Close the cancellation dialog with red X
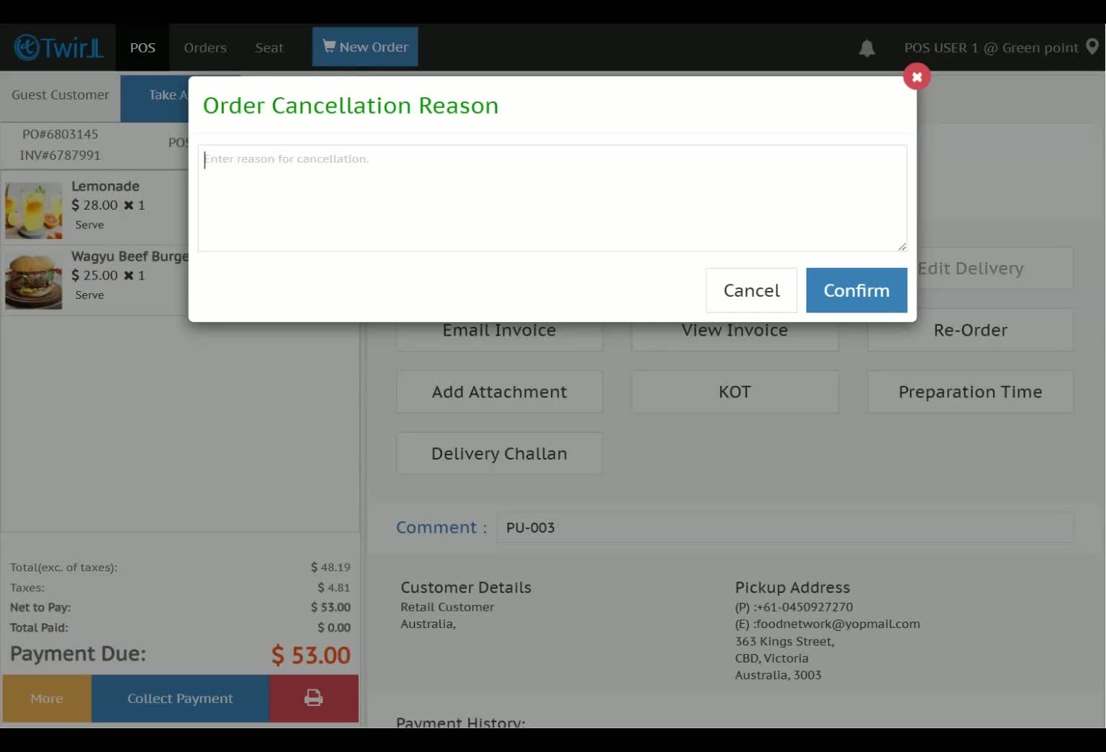 click(917, 76)
